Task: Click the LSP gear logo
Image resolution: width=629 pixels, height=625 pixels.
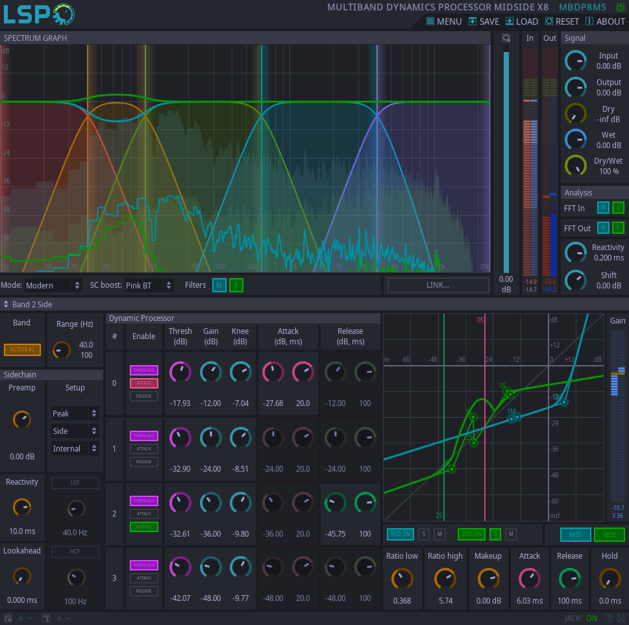Action: 38,14
